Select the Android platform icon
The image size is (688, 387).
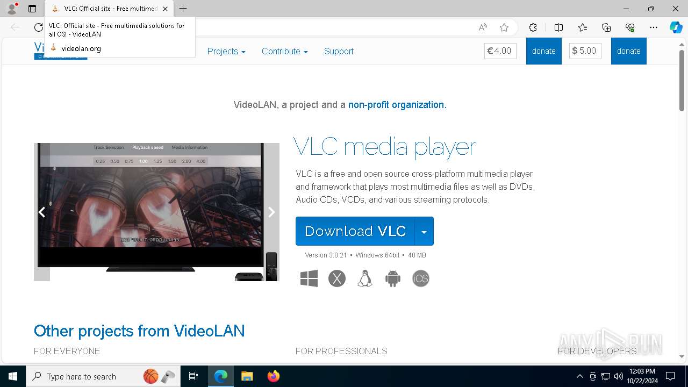[393, 278]
